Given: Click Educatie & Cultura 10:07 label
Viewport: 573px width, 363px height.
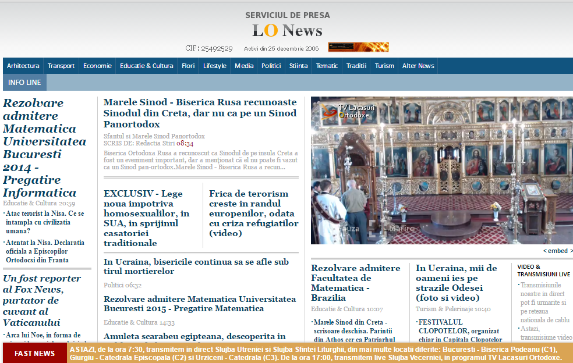Looking at the screenshot, I should click(x=347, y=308).
